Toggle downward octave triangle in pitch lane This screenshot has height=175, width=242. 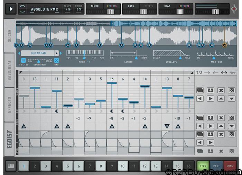click(167, 126)
